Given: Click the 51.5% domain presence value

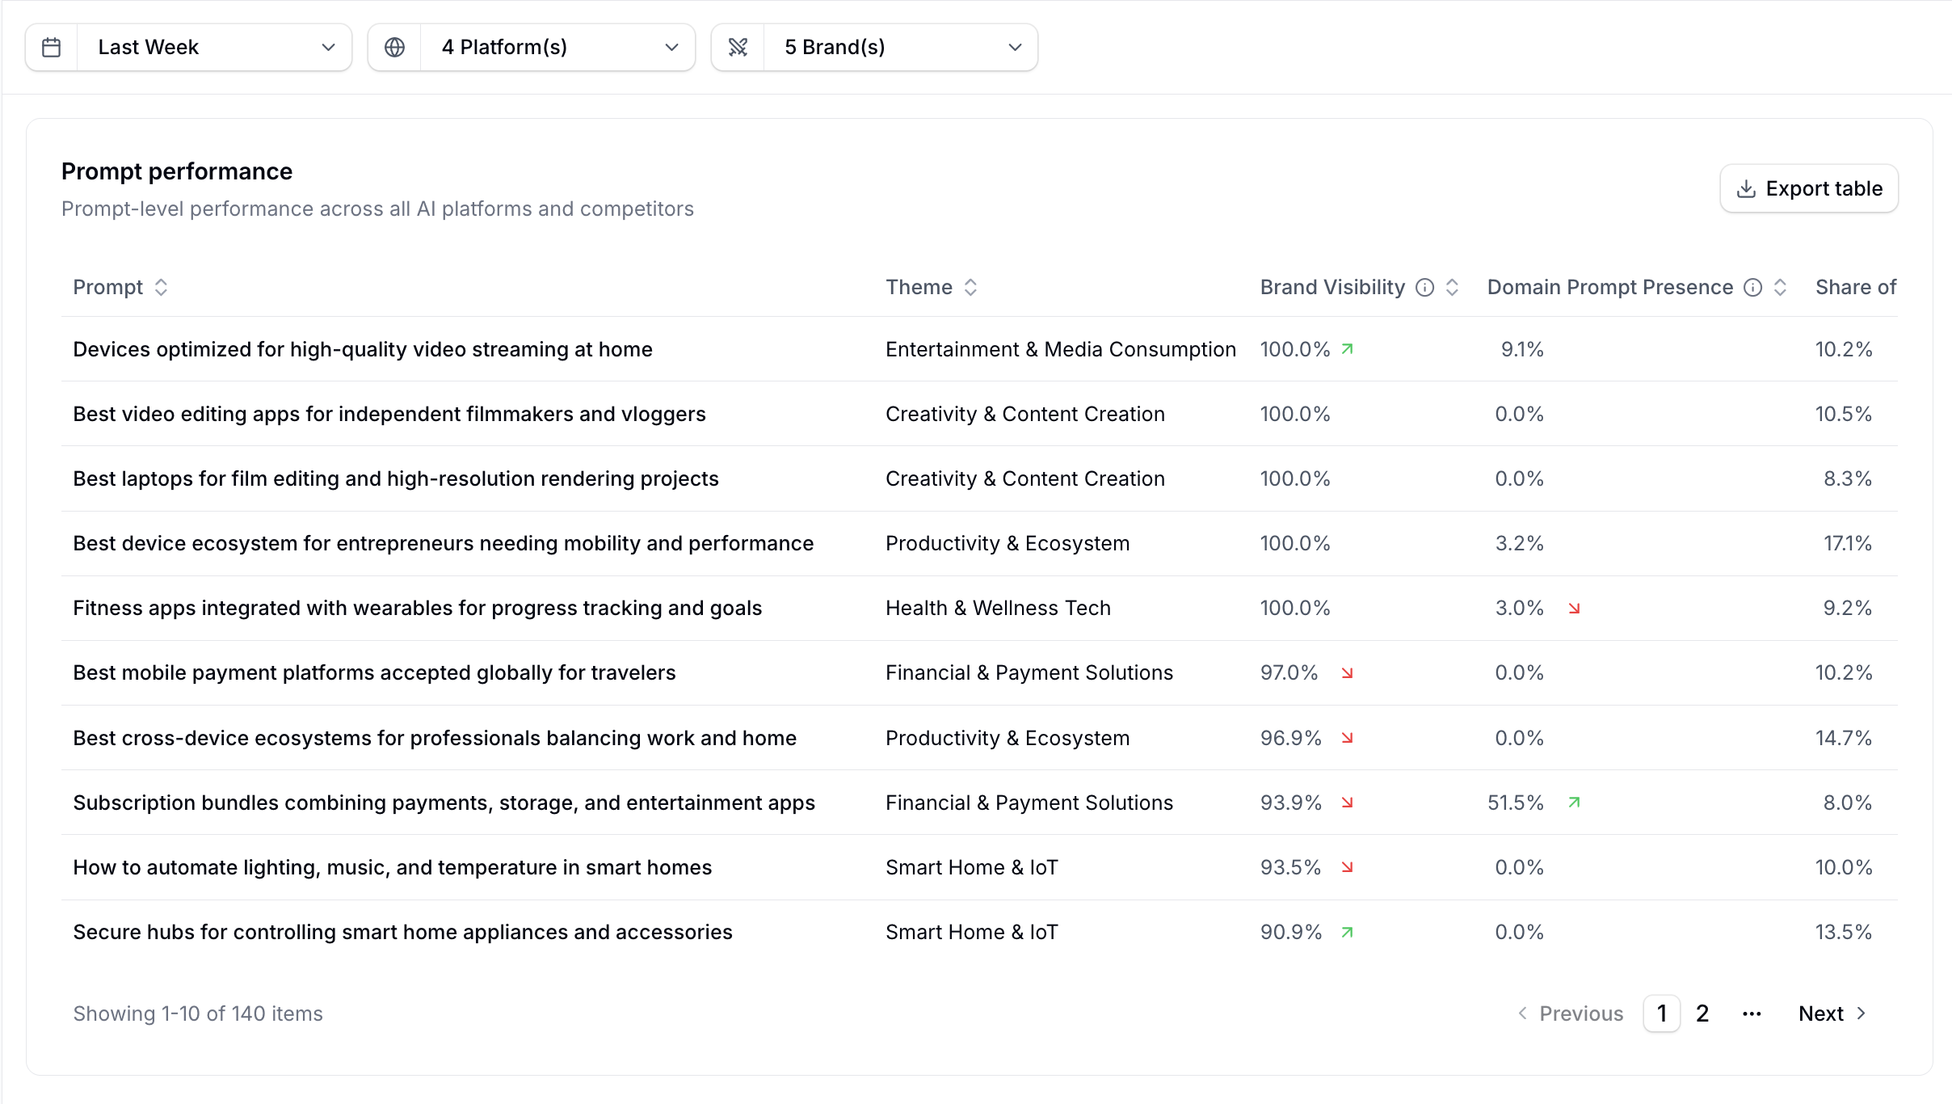Looking at the screenshot, I should (x=1516, y=803).
